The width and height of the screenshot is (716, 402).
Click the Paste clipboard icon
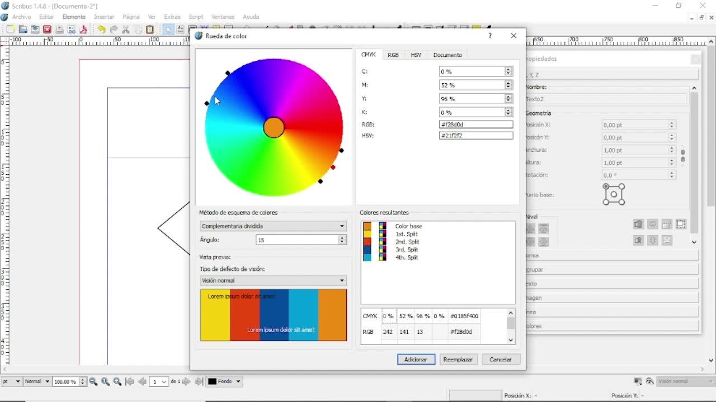pos(150,30)
